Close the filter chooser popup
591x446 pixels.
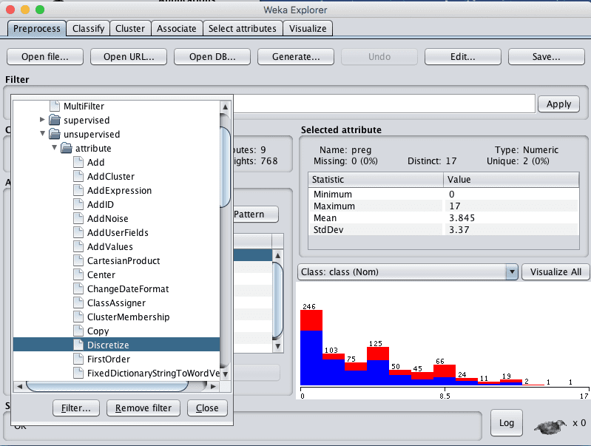(207, 408)
